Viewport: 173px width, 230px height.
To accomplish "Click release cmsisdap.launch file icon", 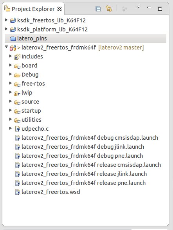I will (x=17, y=165).
